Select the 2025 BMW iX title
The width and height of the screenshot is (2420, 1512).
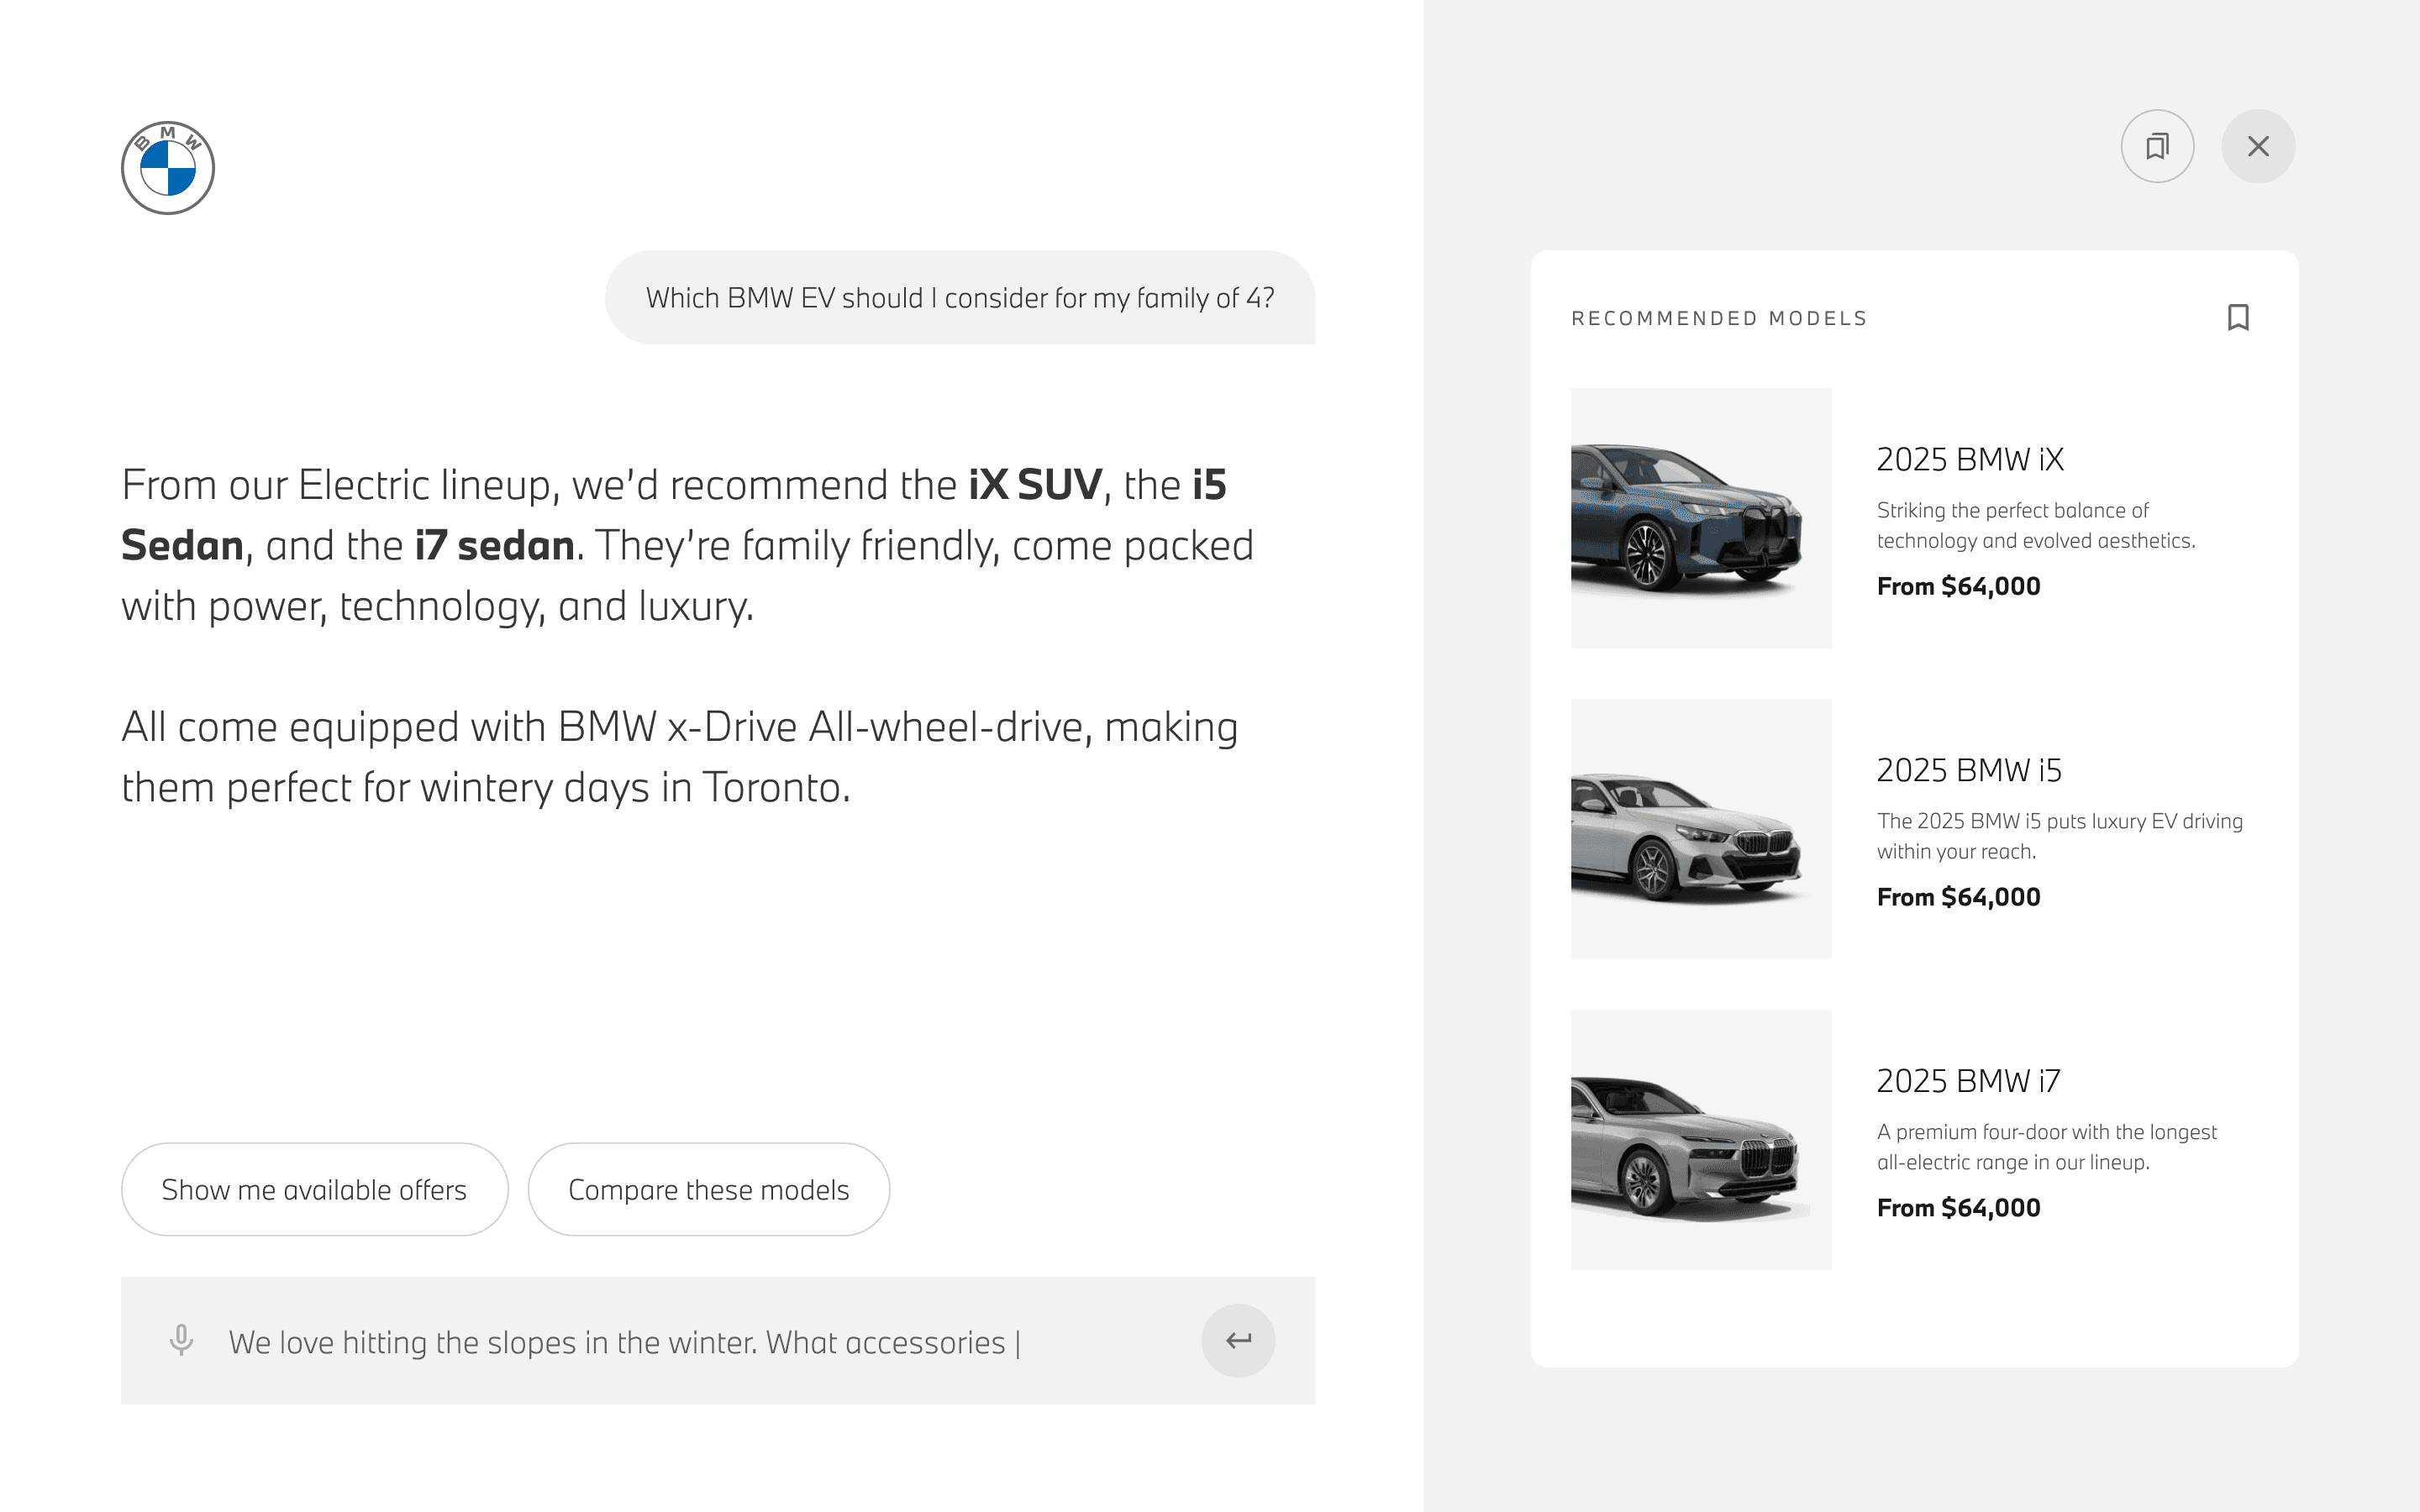click(1969, 459)
